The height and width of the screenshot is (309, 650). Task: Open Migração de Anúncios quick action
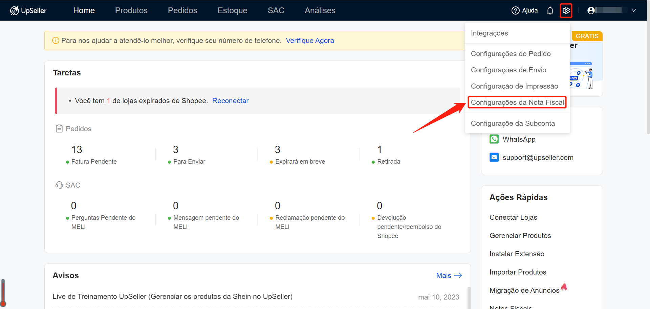[524, 290]
